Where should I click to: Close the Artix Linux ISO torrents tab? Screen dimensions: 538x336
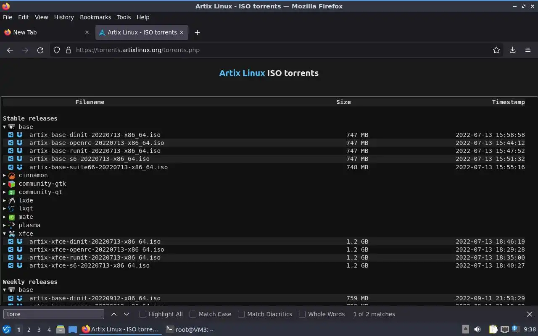click(182, 32)
